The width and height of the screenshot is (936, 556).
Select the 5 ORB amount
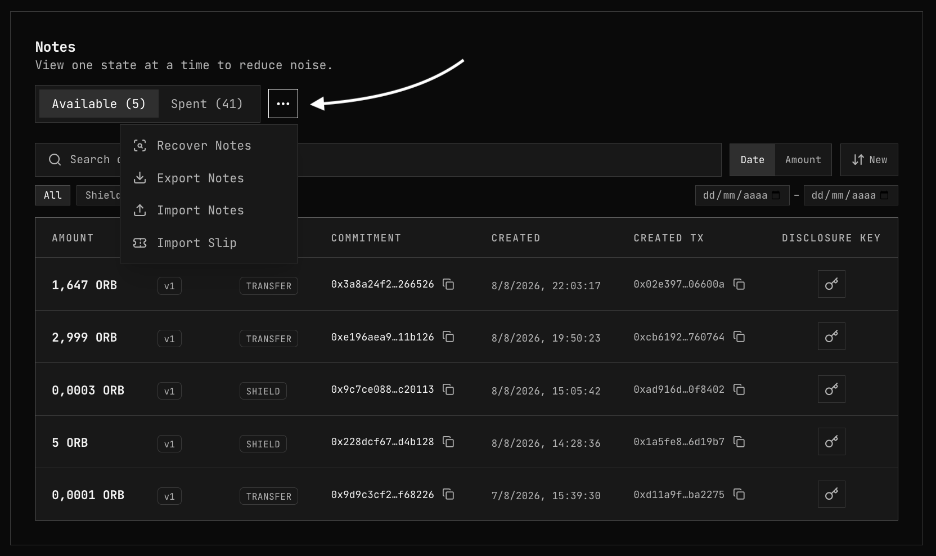[x=70, y=443]
